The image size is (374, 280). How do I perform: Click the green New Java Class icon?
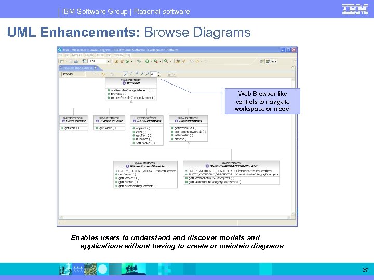[x=127, y=61]
